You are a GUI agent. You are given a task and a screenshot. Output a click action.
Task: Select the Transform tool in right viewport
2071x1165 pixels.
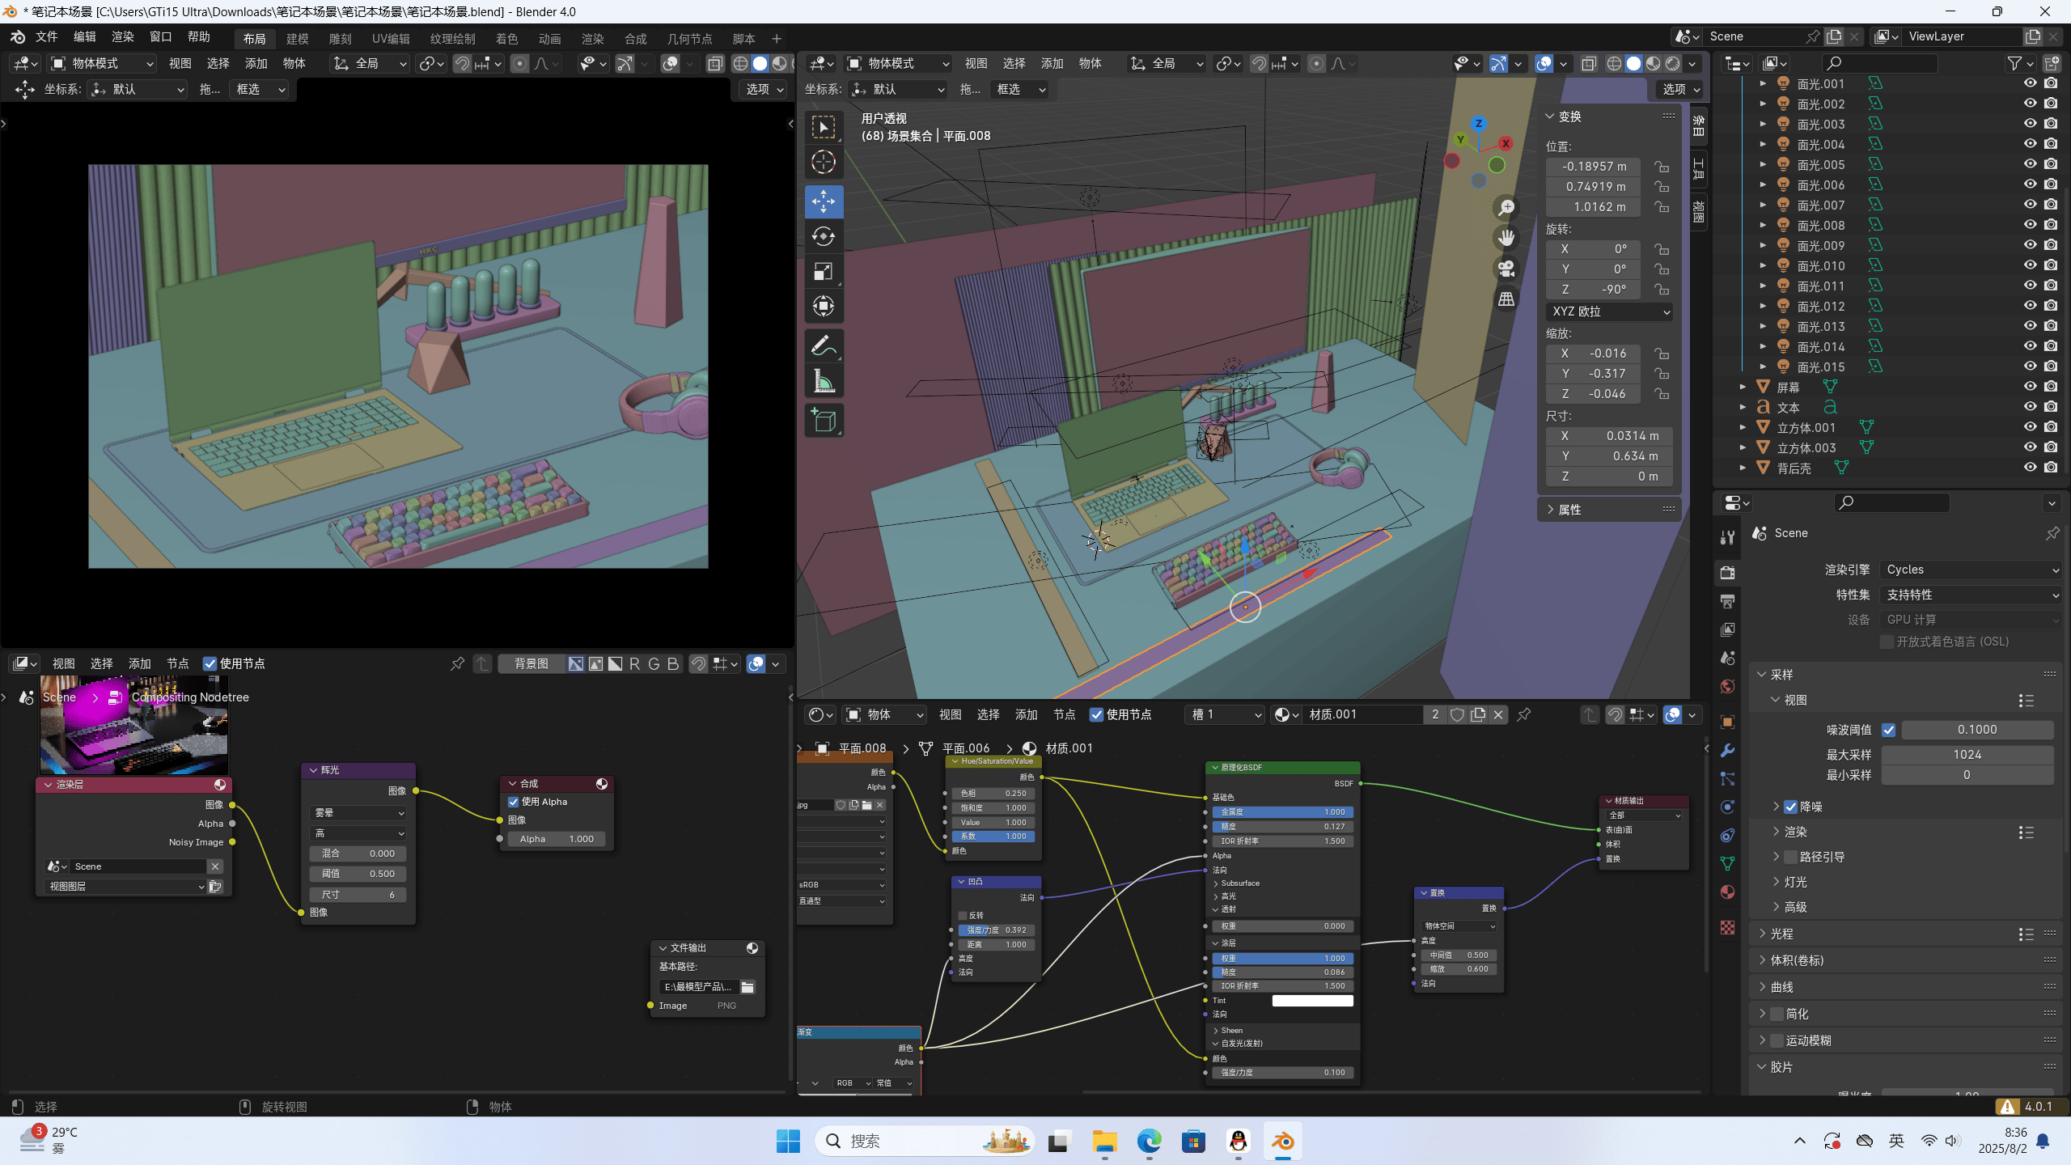pos(824,306)
